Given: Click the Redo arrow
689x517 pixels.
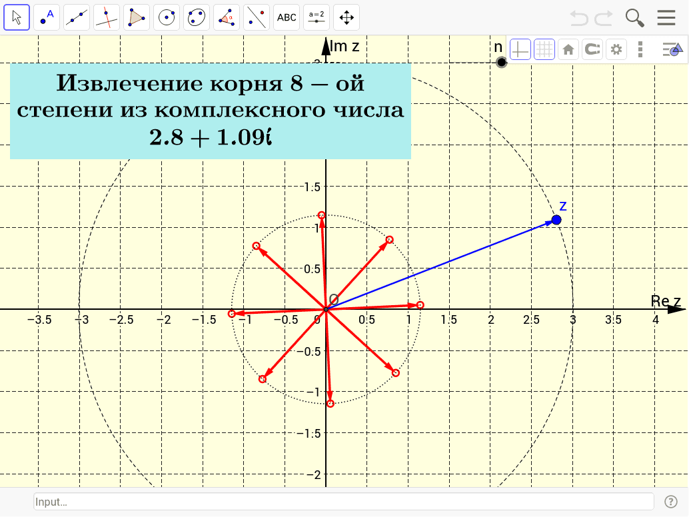Looking at the screenshot, I should [604, 18].
